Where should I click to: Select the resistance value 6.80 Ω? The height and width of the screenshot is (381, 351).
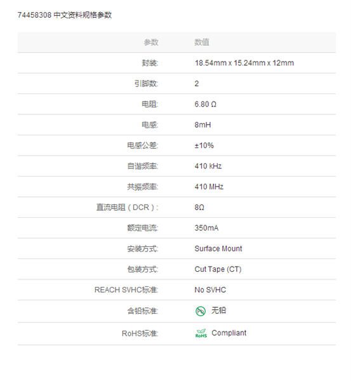tap(205, 104)
